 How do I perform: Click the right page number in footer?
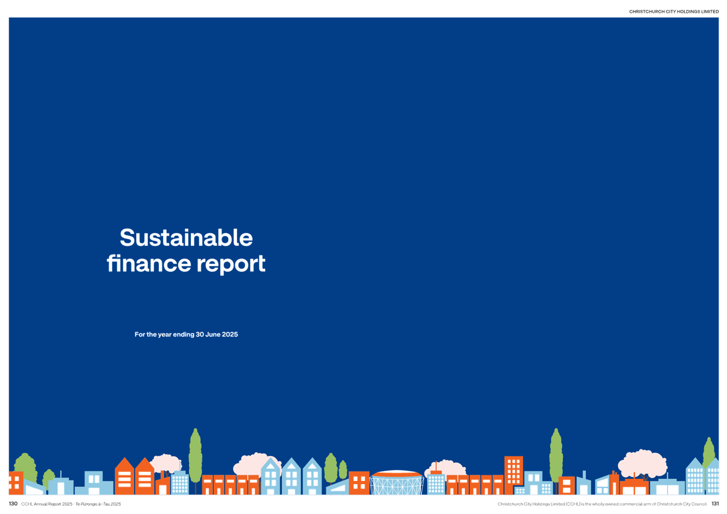coord(716,504)
